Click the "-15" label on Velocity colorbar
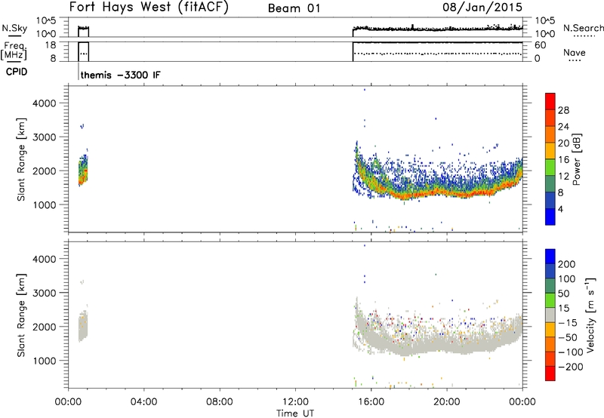Image resolution: width=604 pixels, height=418 pixels. coord(568,323)
